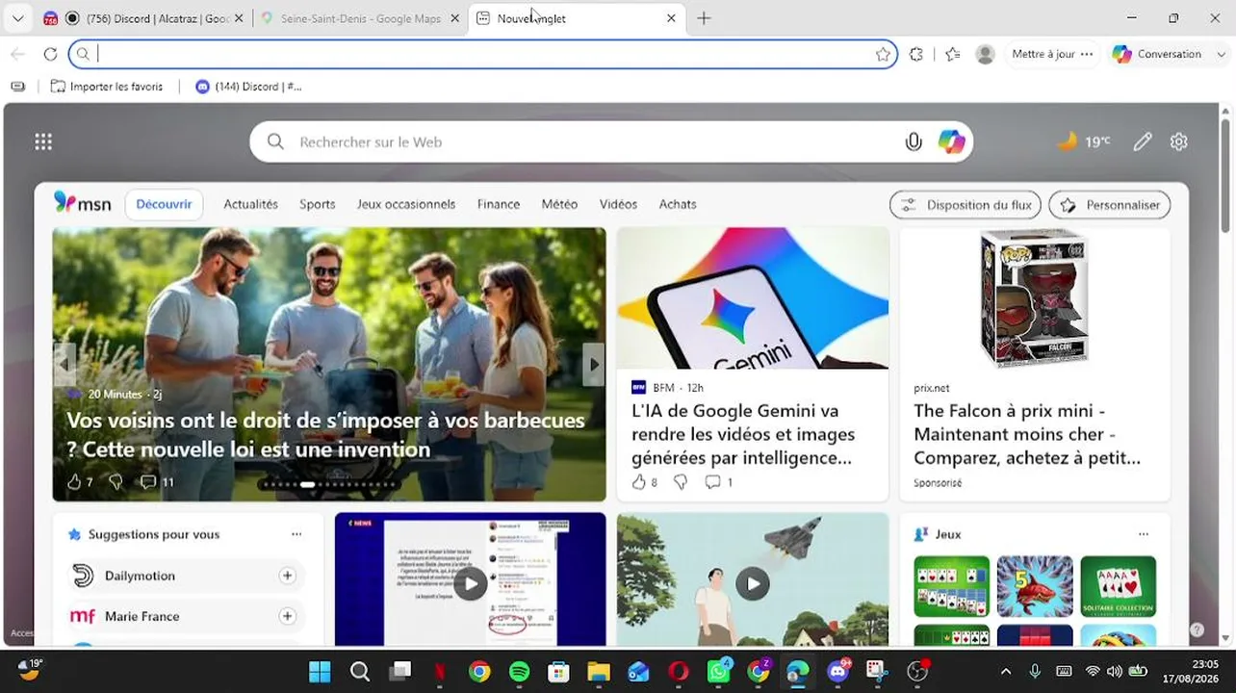The width and height of the screenshot is (1236, 693).
Task: Click the pencil edit page icon
Action: [1143, 141]
